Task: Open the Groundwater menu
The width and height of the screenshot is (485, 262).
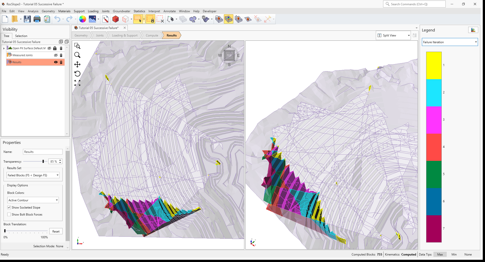Action: [121, 11]
